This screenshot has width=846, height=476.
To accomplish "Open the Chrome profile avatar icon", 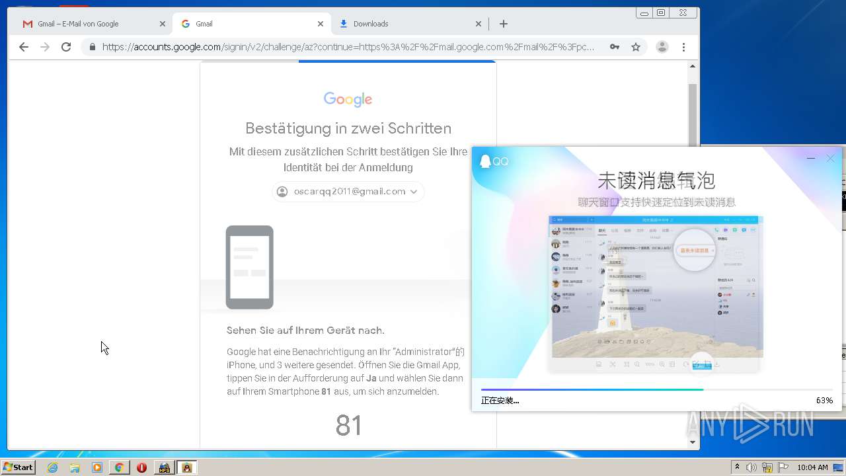I will tap(662, 47).
